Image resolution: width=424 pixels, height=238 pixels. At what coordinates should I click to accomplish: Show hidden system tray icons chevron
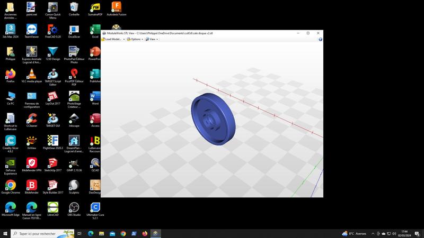(x=373, y=234)
